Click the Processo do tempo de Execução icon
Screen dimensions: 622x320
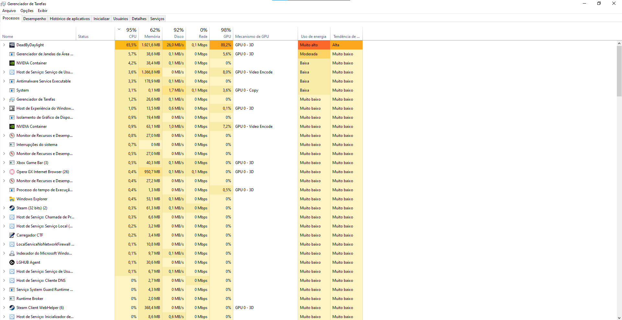pyautogui.click(x=12, y=190)
